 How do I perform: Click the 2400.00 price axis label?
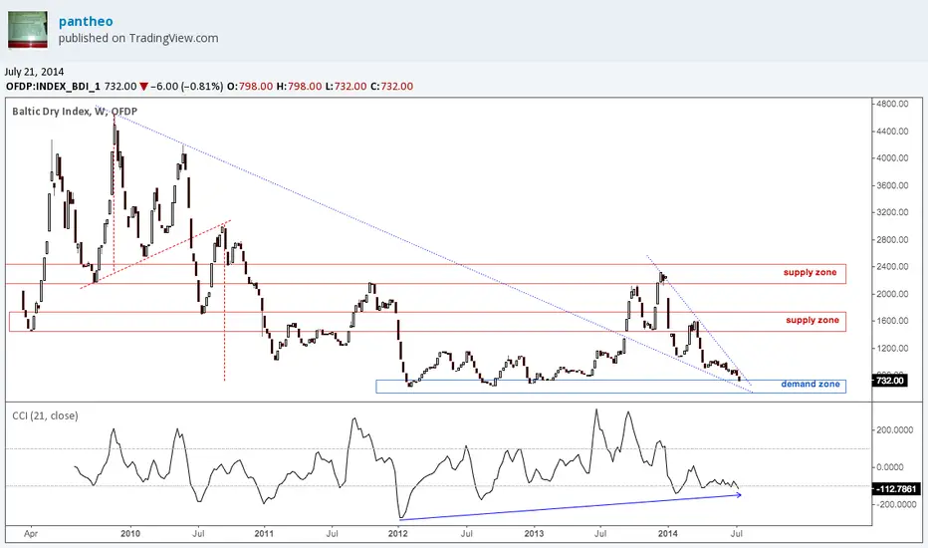click(x=892, y=267)
